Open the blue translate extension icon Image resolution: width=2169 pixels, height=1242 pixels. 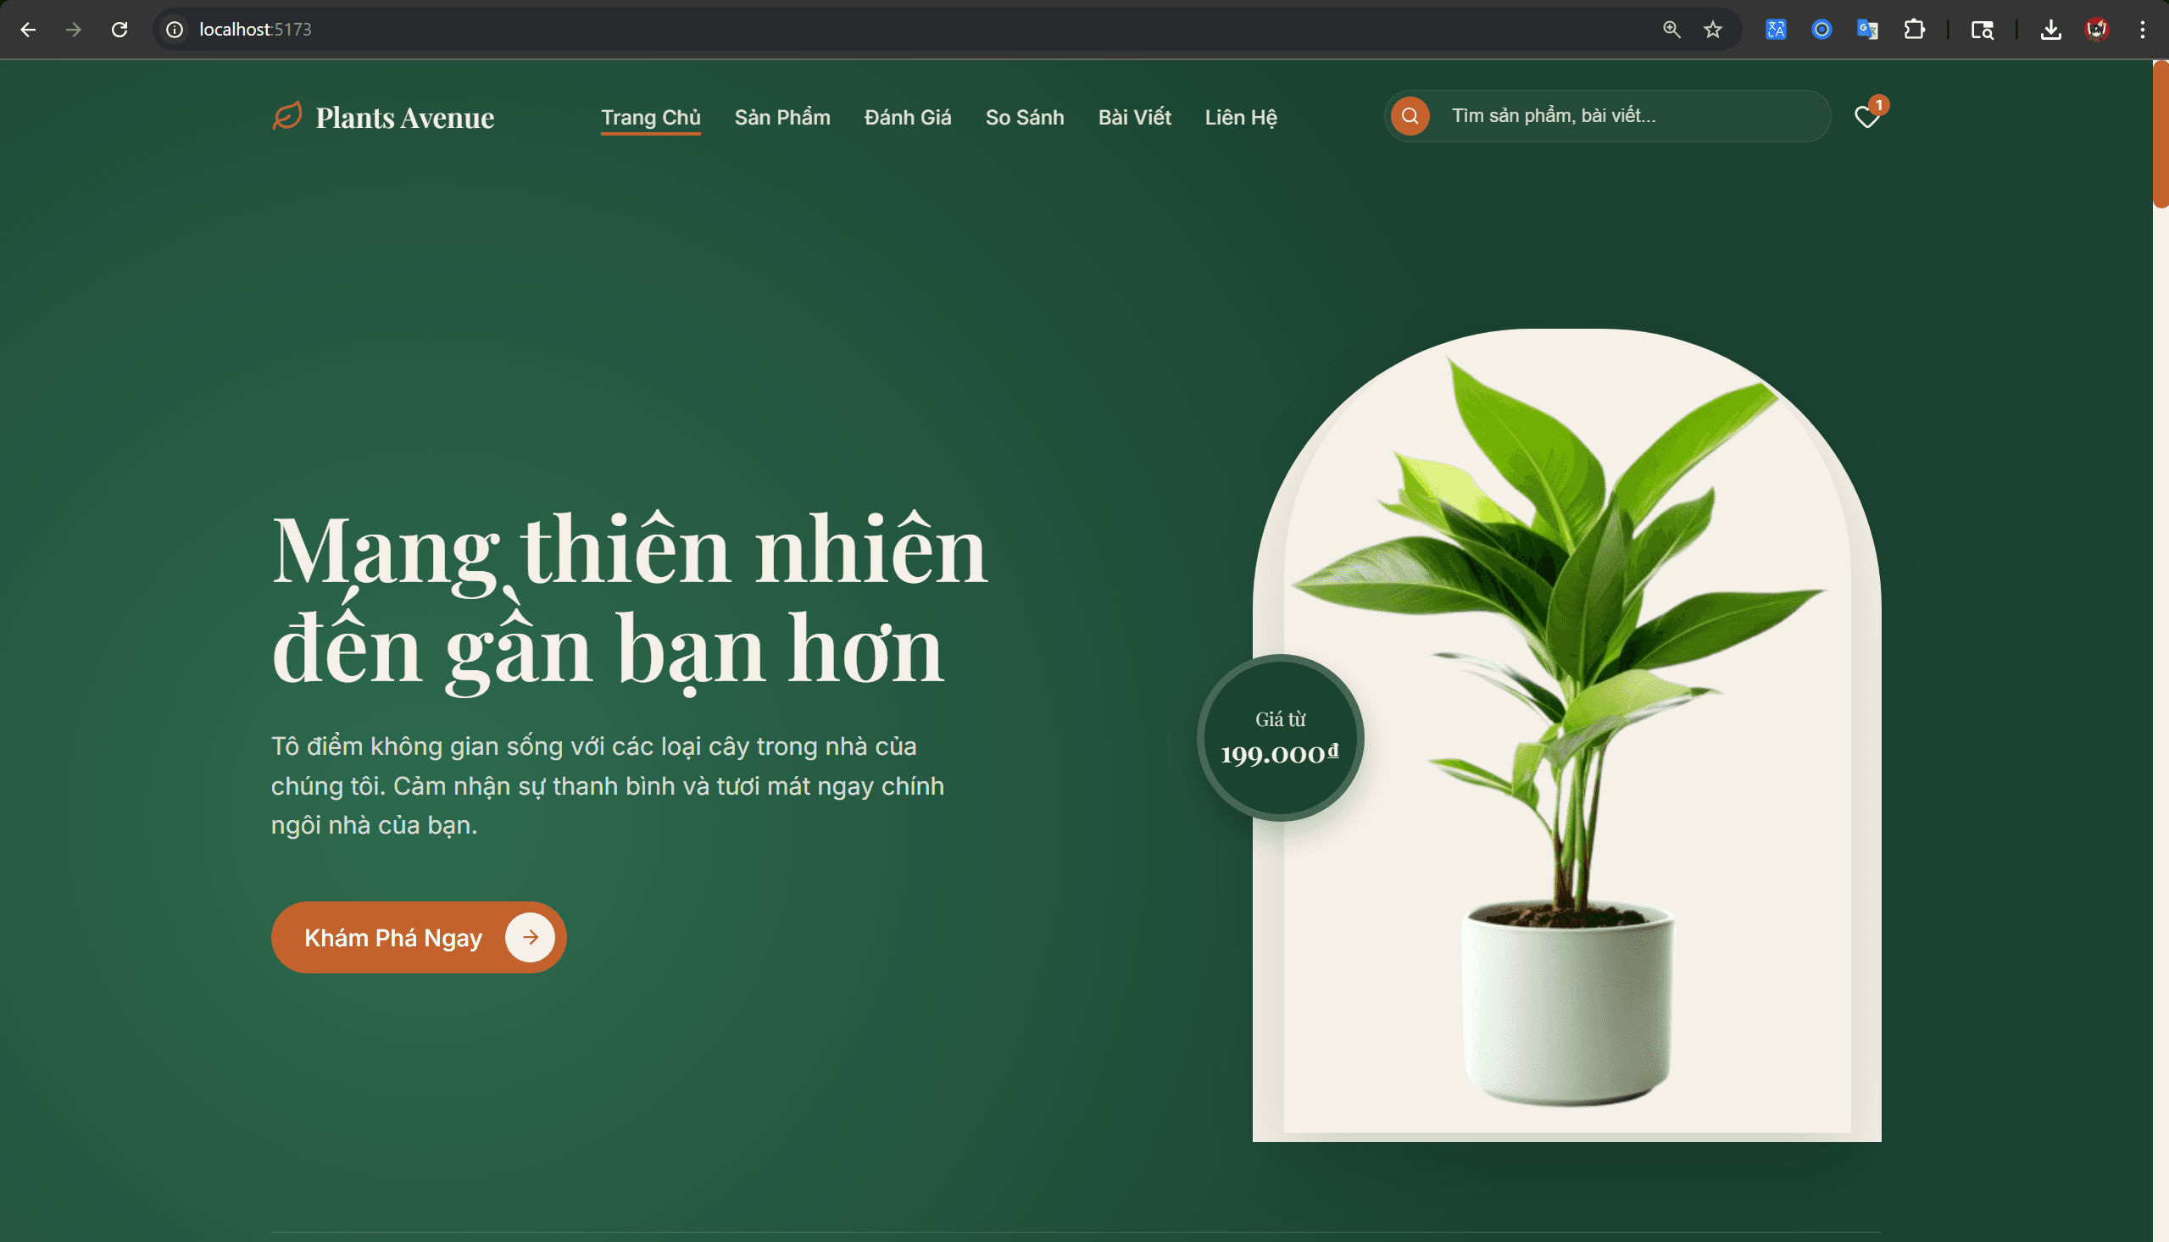click(x=1776, y=30)
